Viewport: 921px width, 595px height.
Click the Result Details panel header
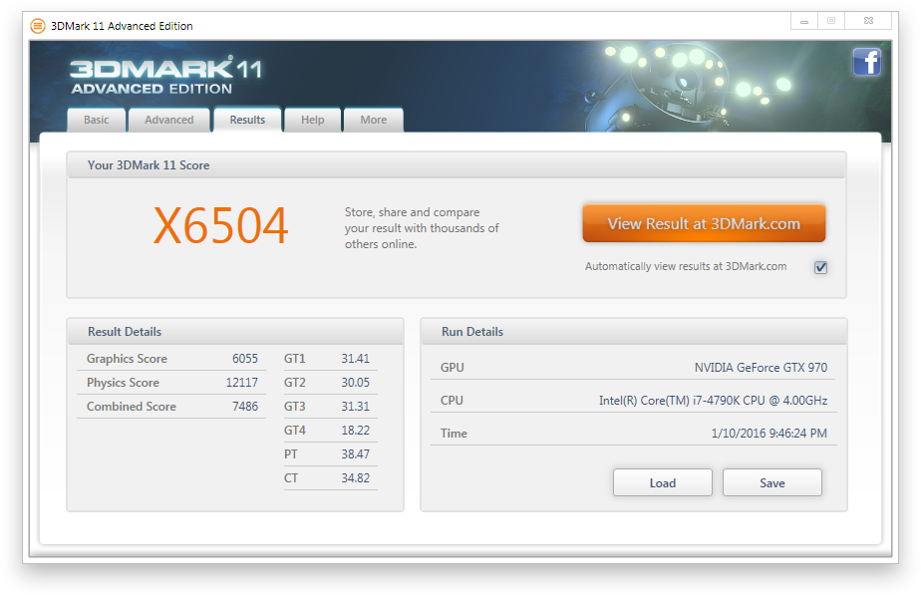pyautogui.click(x=235, y=332)
